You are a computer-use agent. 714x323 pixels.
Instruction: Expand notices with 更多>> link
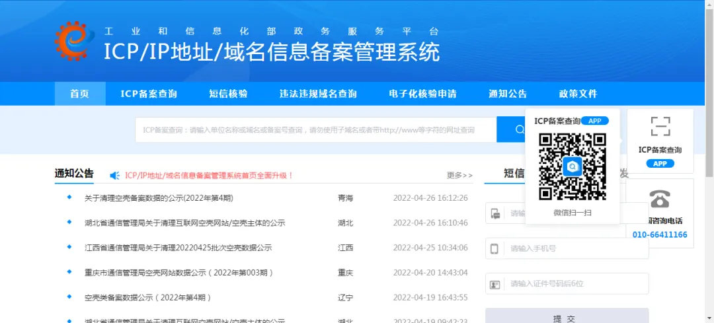pos(459,176)
